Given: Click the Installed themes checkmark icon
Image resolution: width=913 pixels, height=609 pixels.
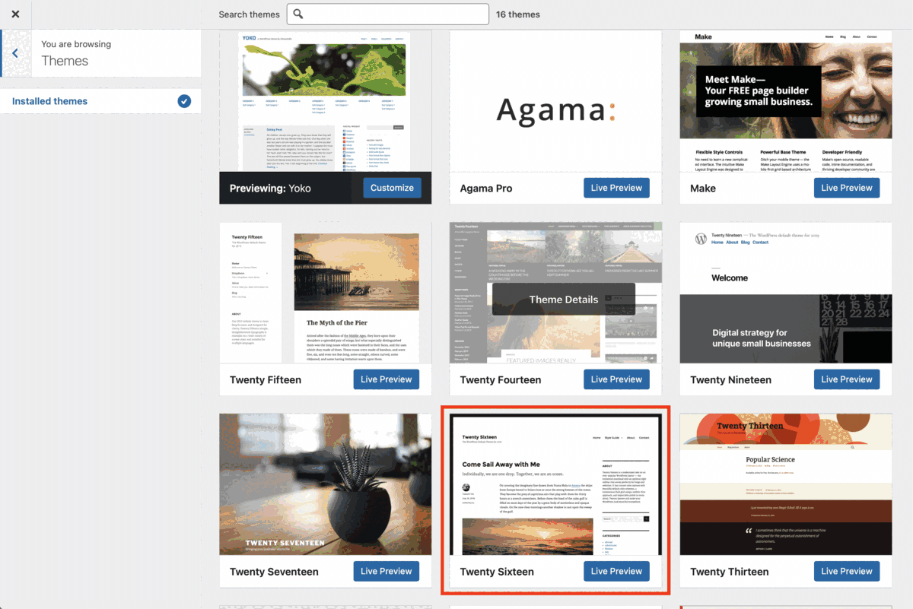Looking at the screenshot, I should (x=184, y=101).
